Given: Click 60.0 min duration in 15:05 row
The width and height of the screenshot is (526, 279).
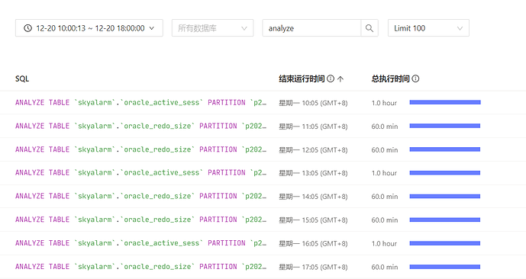Looking at the screenshot, I should (385, 220).
